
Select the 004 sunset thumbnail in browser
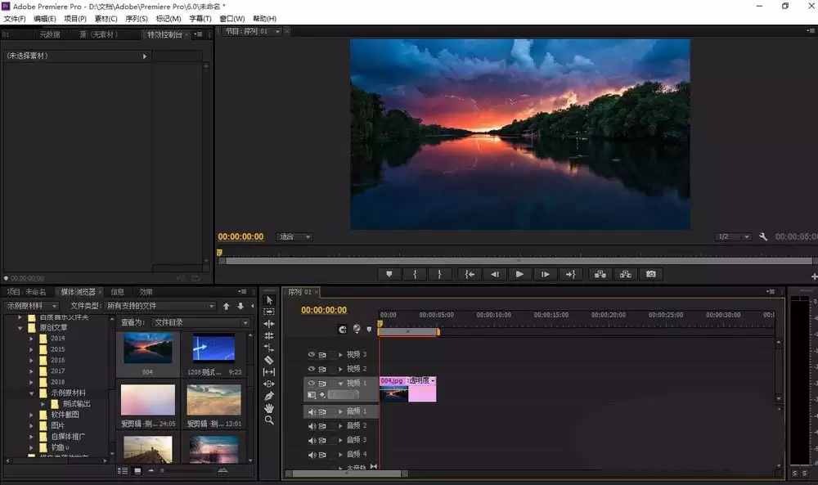point(147,353)
